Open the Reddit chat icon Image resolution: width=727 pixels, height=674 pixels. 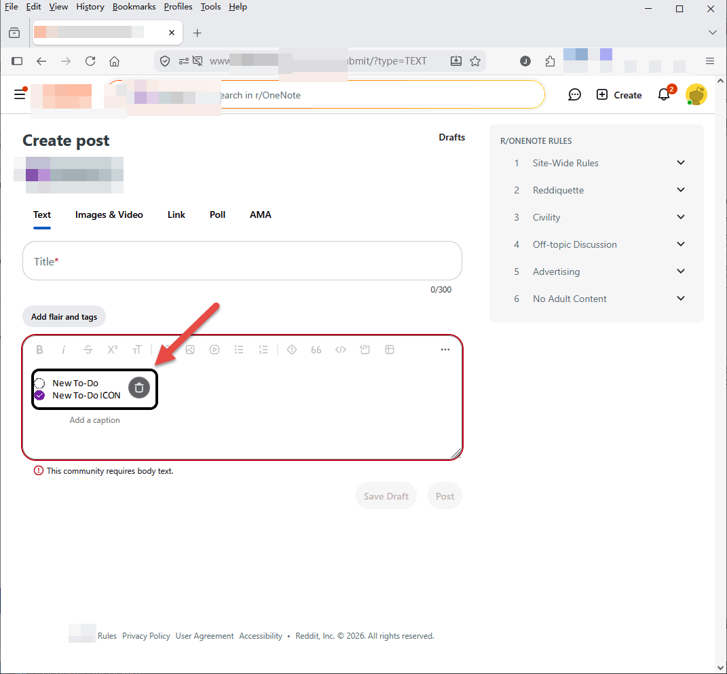(574, 94)
